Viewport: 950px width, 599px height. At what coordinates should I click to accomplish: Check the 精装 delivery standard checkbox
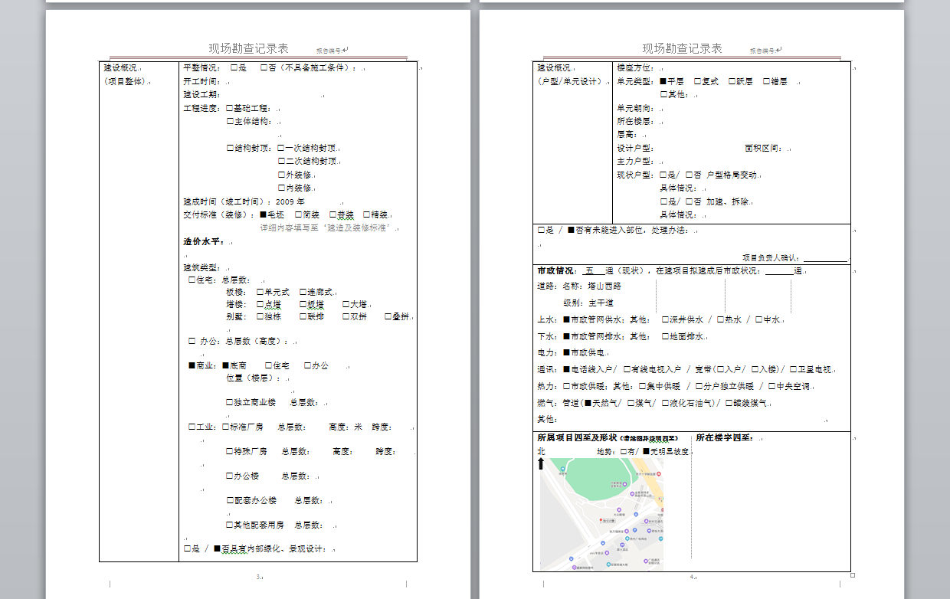point(367,214)
